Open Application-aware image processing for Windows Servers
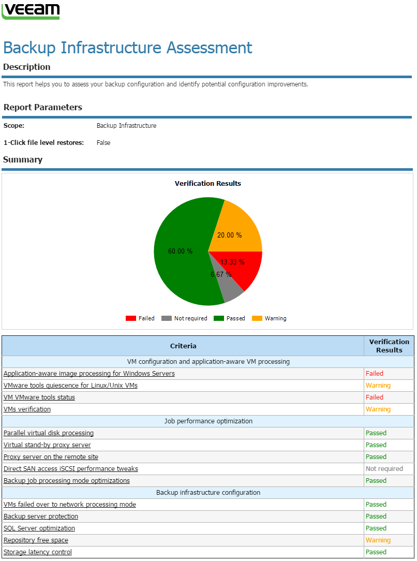This screenshot has width=417, height=561. point(88,373)
